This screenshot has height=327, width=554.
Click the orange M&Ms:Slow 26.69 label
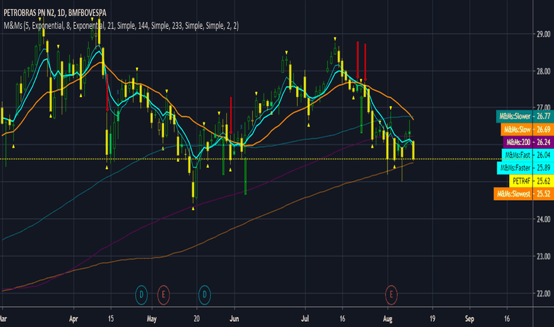point(527,130)
